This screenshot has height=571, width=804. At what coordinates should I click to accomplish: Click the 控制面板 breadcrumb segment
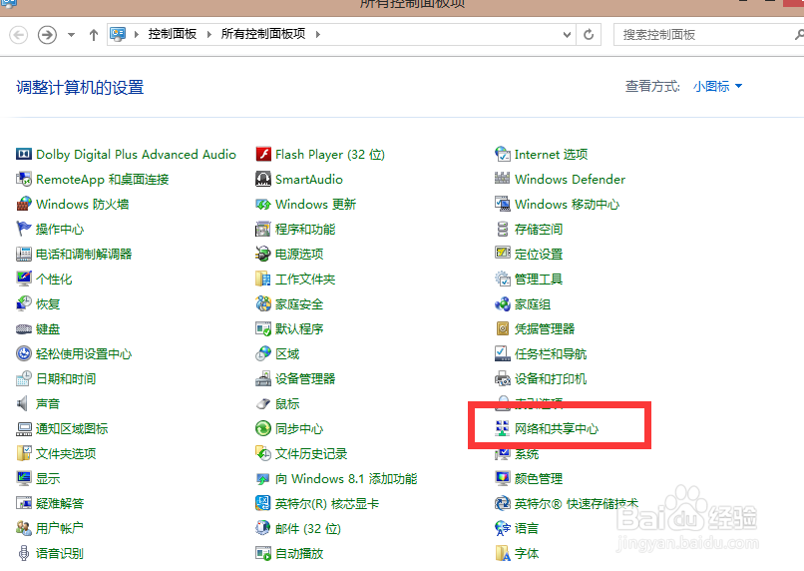[x=173, y=34]
